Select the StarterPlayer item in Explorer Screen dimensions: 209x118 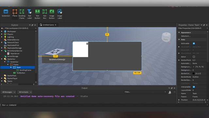point(12,78)
